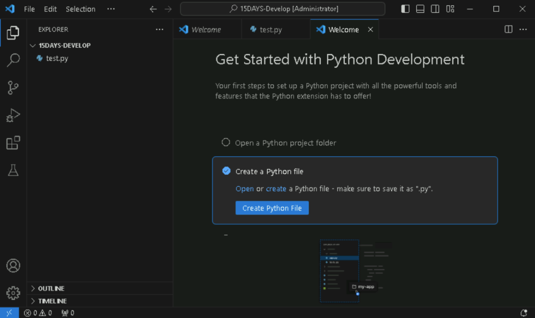Open the Accounts icon
The width and height of the screenshot is (535, 318).
point(13,265)
